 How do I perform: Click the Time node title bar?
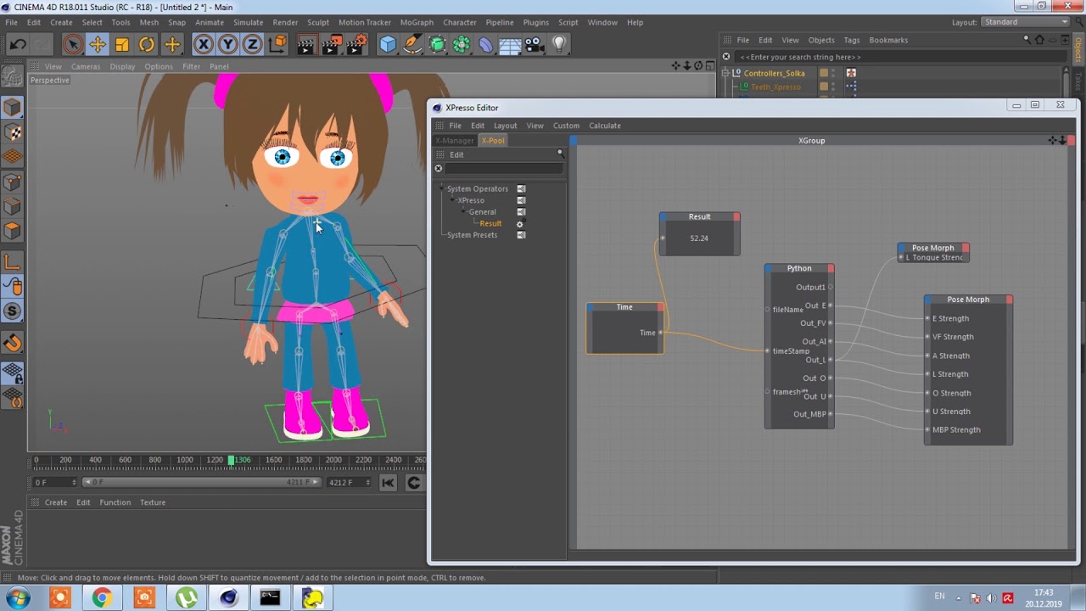624,307
